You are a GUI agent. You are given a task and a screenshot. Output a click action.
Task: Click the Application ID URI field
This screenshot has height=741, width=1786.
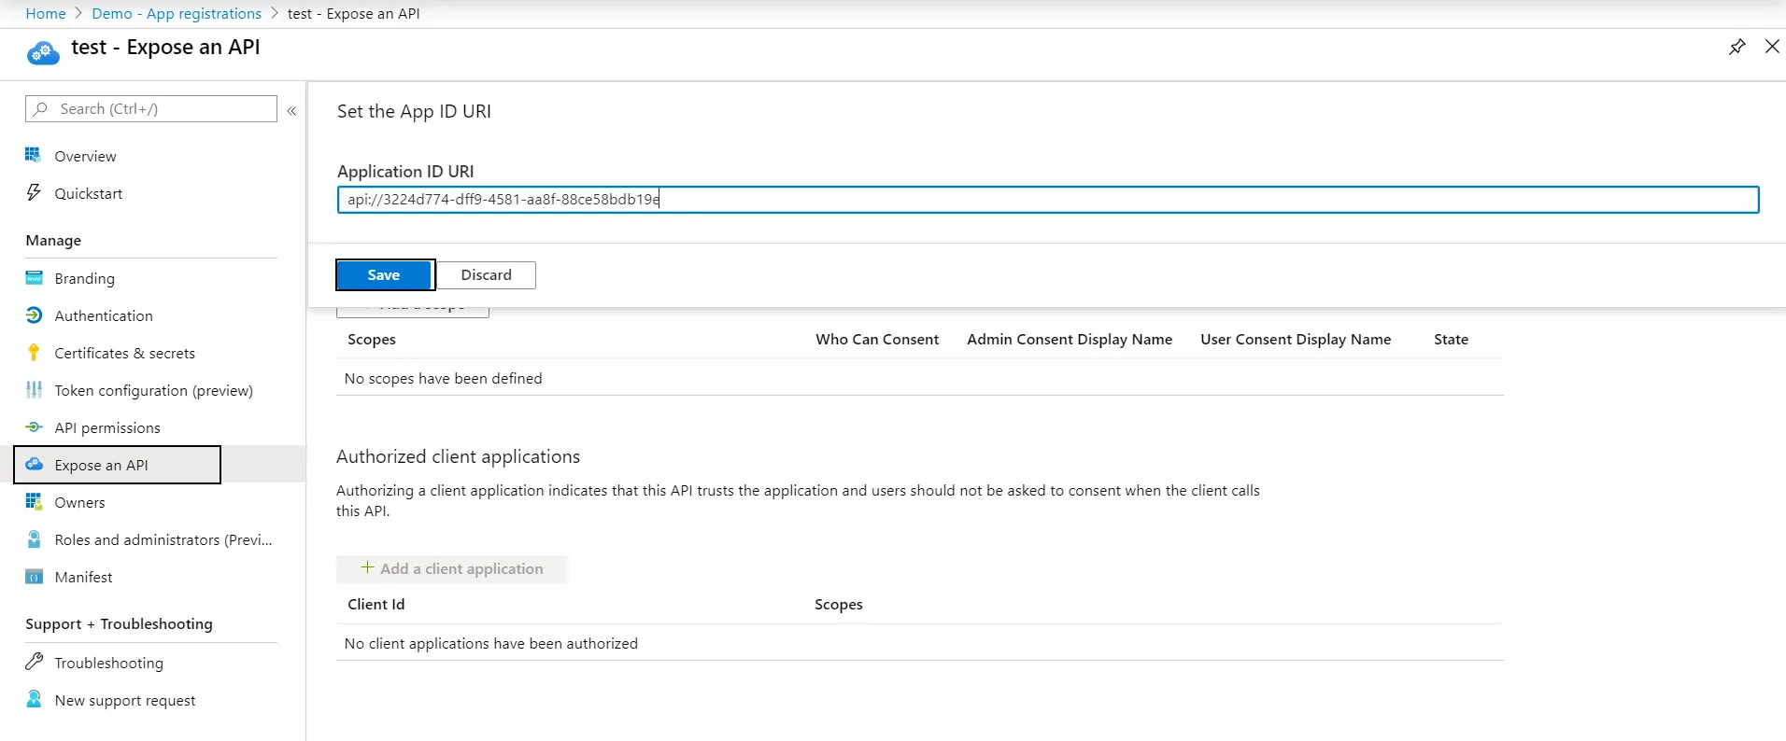tap(1047, 200)
